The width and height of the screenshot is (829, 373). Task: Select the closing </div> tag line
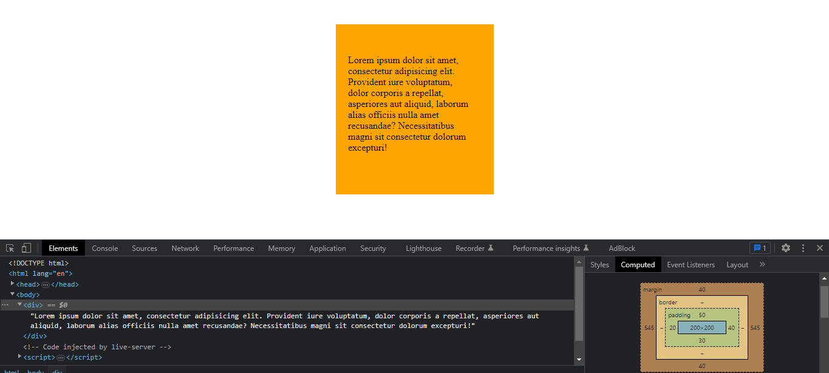pyautogui.click(x=35, y=336)
